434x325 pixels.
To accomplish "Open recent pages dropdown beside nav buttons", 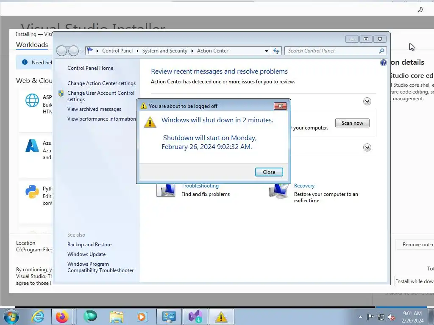I will click(82, 51).
